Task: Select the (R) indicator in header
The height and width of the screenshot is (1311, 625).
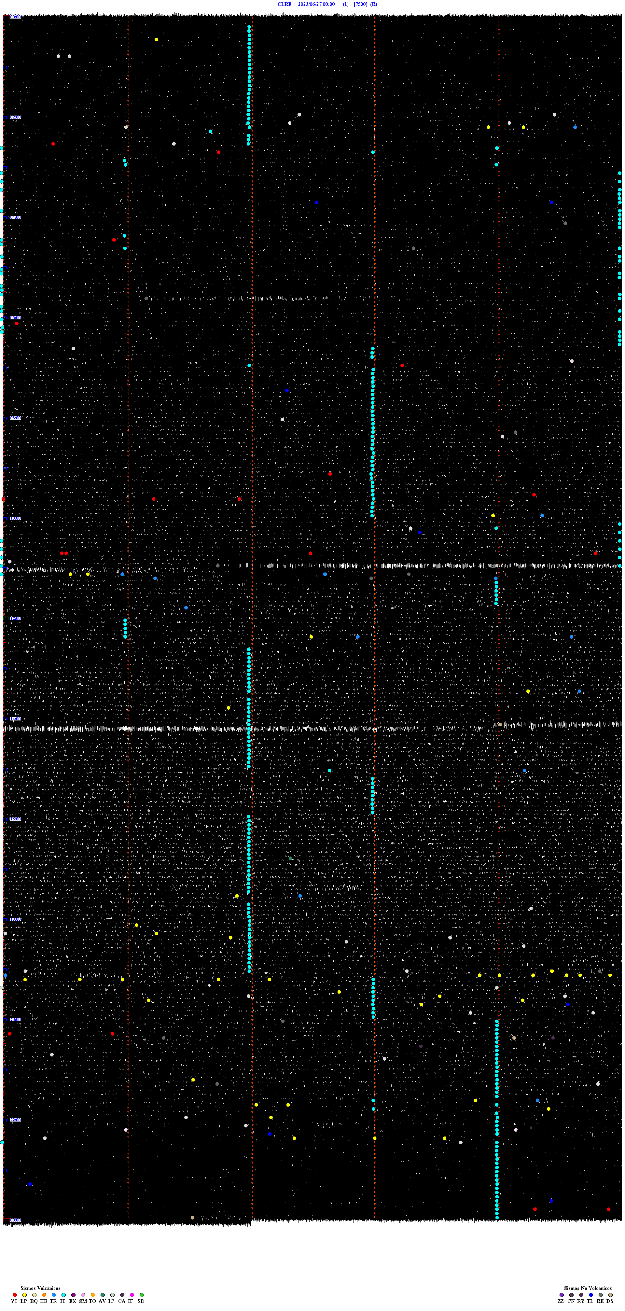Action: click(374, 4)
